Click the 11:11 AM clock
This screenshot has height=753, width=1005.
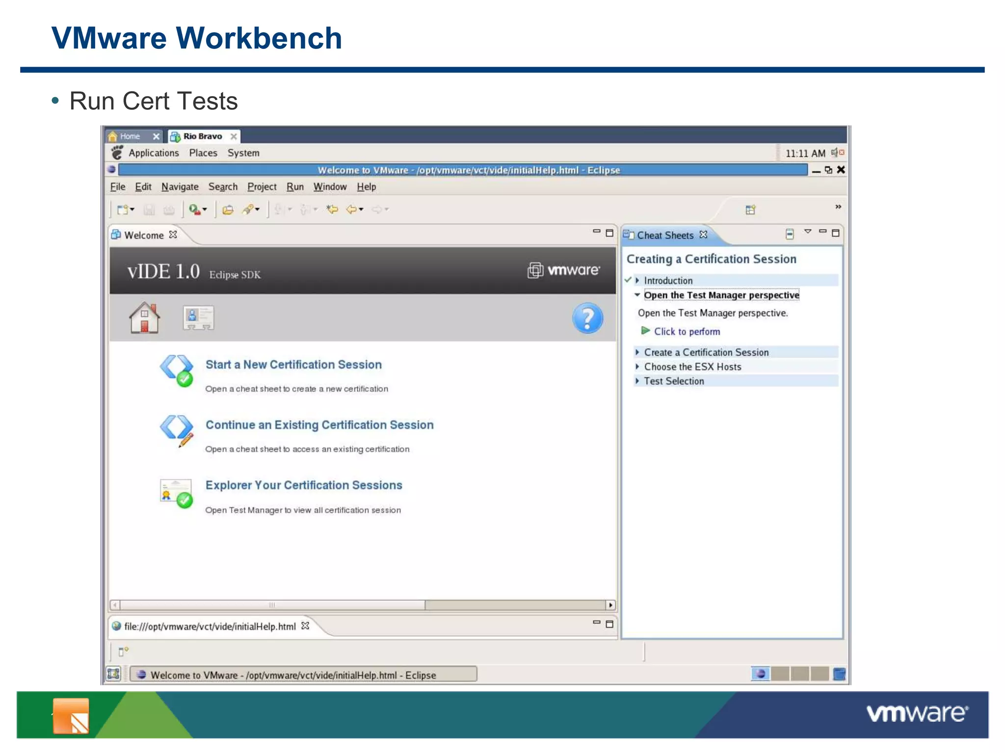click(x=805, y=153)
